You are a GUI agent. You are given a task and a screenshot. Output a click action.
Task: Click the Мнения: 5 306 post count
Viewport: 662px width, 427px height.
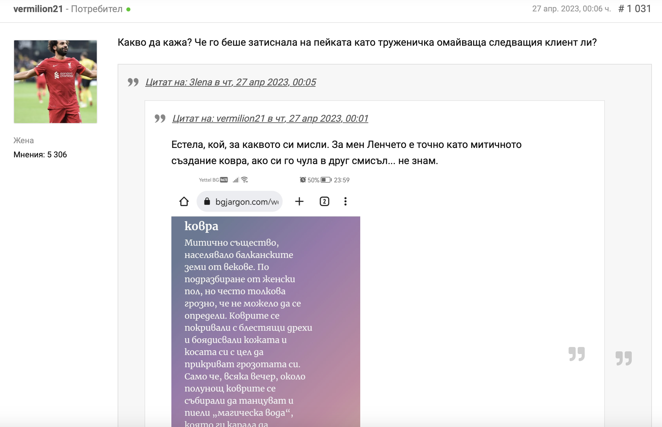pyautogui.click(x=40, y=155)
